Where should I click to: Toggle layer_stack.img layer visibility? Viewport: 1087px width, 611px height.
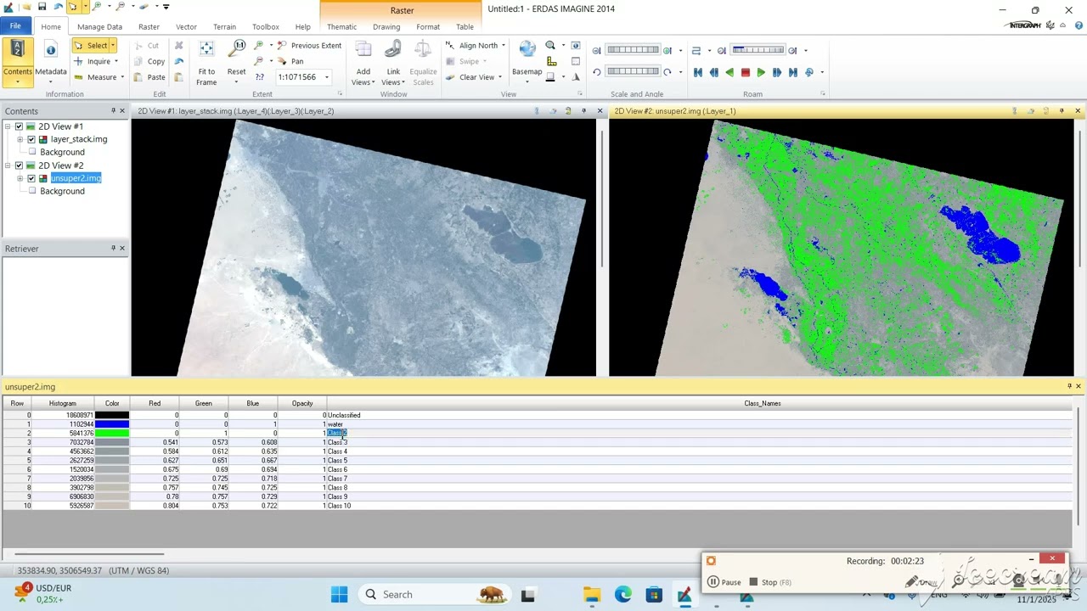point(31,139)
